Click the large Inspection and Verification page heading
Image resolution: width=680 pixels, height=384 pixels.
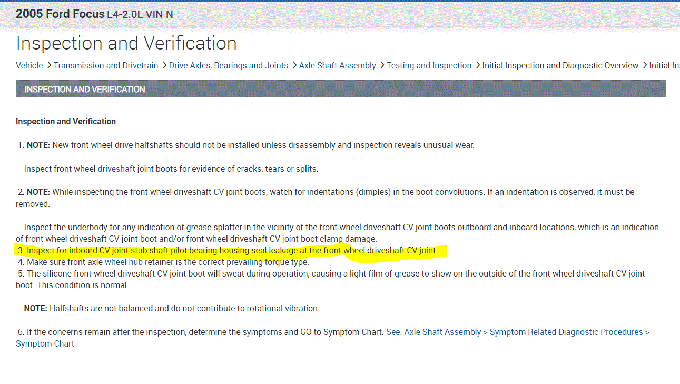click(x=126, y=43)
